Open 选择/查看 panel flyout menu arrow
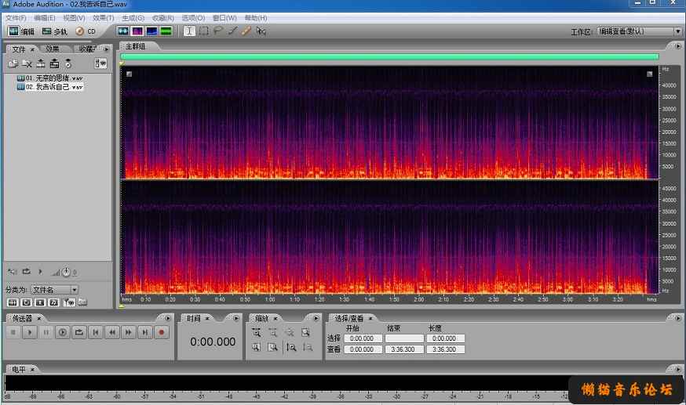 click(677, 318)
